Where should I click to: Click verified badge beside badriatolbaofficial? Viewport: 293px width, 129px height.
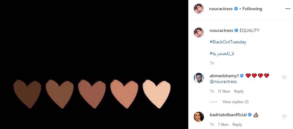click(x=250, y=115)
